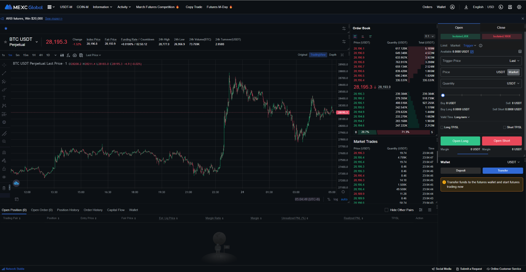Viewport: 526px width, 272px height.
Task: Follow the See more>> link
Action: coord(54,18)
